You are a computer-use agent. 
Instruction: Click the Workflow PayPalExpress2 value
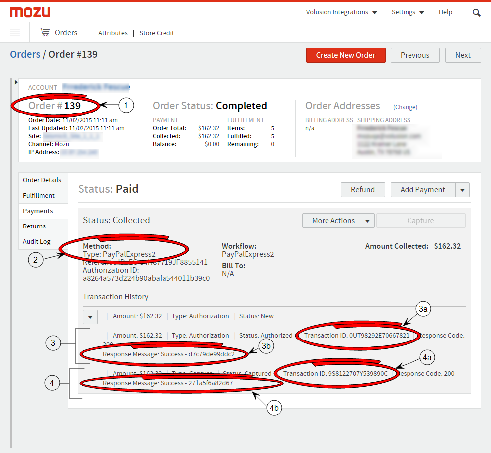[247, 254]
